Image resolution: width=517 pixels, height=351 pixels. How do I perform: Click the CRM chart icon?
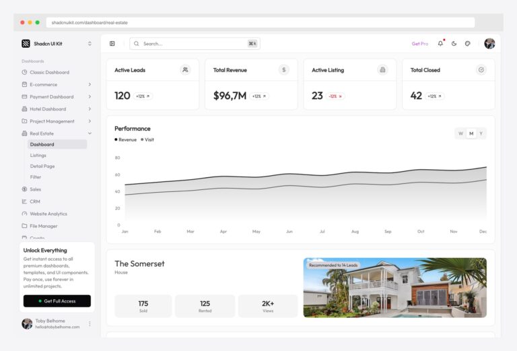click(24, 201)
